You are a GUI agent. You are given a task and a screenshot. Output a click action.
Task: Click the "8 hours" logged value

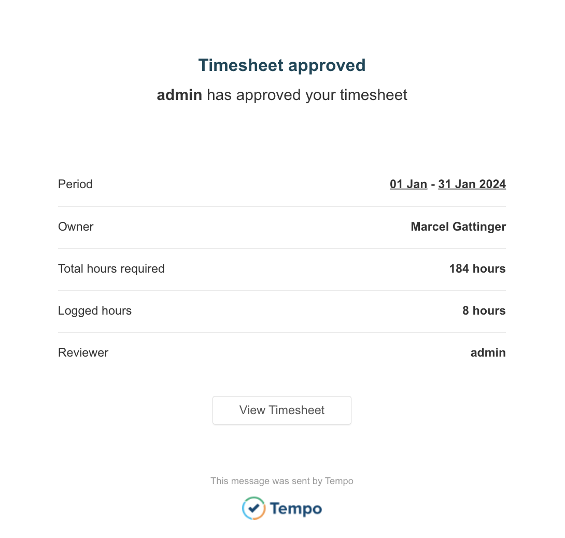(x=484, y=310)
